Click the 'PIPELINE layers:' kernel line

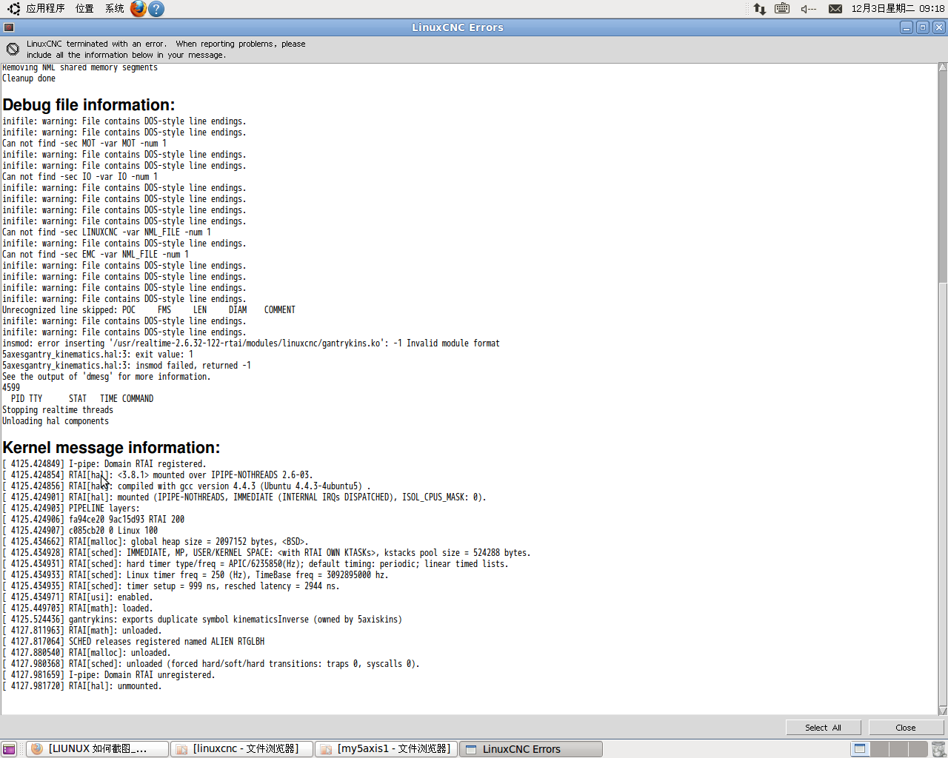[x=71, y=509]
